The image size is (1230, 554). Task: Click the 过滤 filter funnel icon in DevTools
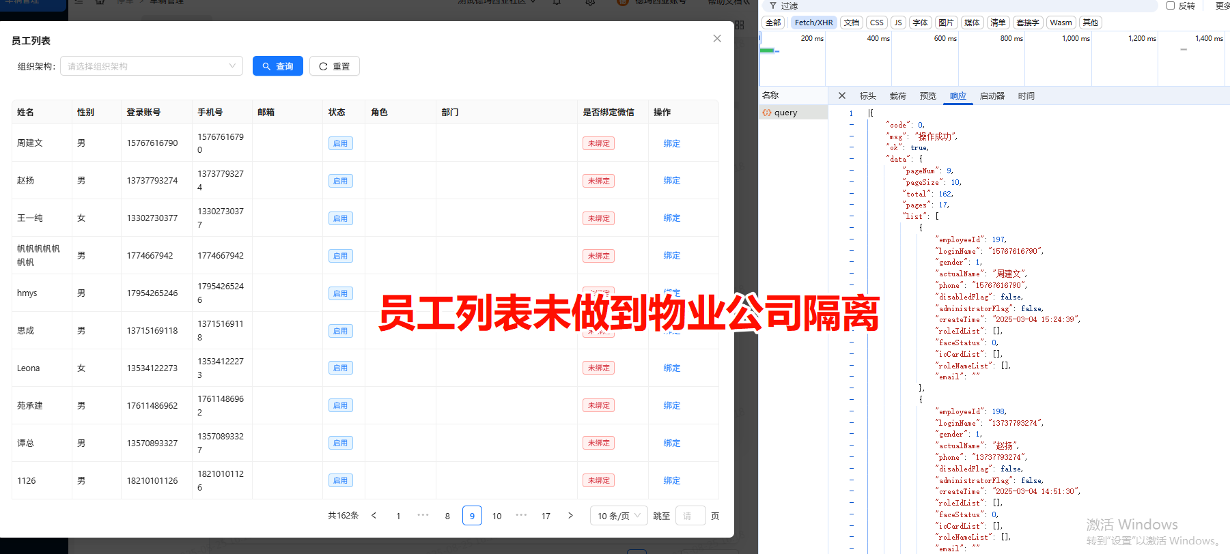pyautogui.click(x=773, y=5)
